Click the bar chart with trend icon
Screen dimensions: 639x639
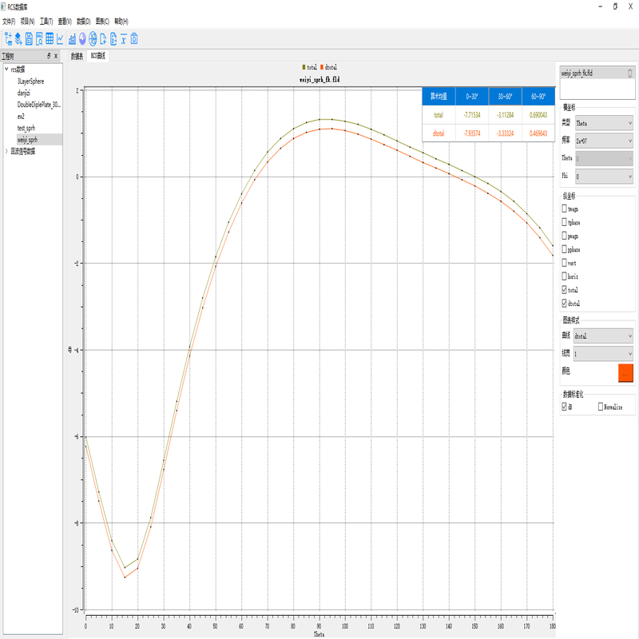click(x=72, y=38)
